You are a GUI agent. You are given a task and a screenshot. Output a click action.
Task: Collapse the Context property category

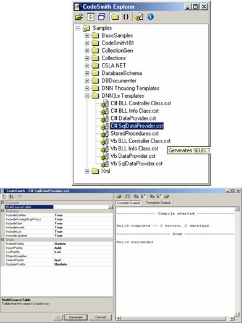click(x=2, y=202)
